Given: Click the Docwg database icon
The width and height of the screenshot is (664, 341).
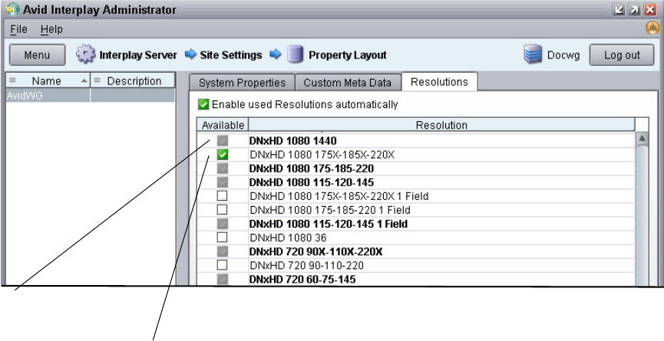Looking at the screenshot, I should [533, 54].
